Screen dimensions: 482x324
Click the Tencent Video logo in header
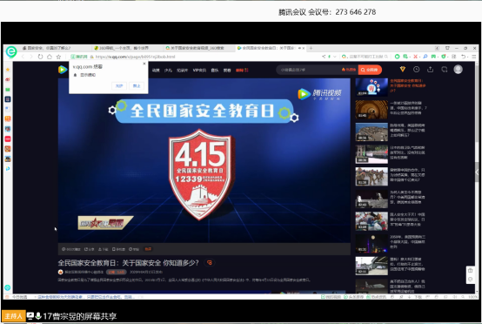[x=63, y=70]
